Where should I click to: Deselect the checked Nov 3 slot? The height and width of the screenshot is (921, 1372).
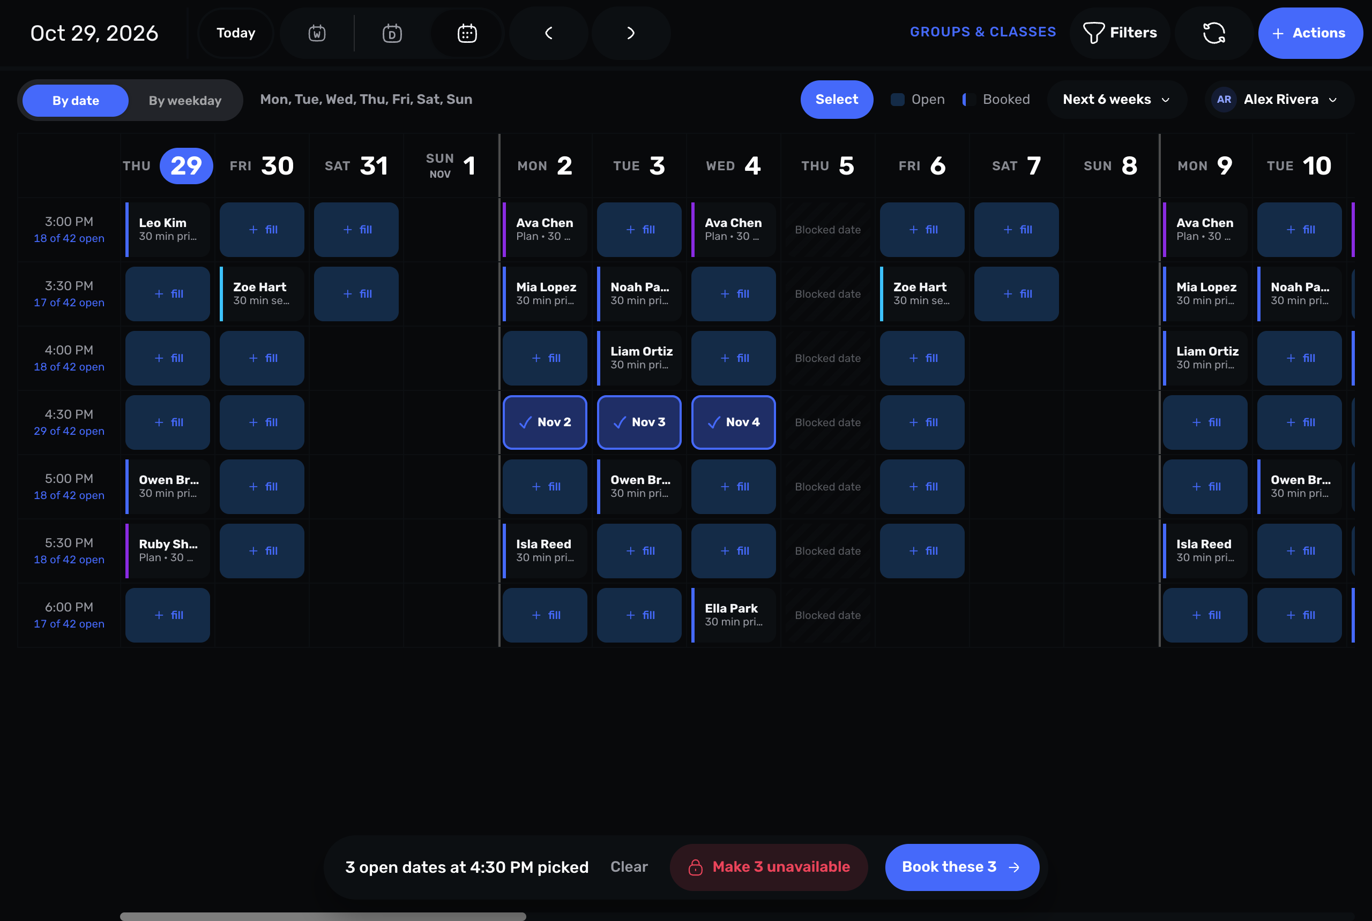click(x=639, y=422)
